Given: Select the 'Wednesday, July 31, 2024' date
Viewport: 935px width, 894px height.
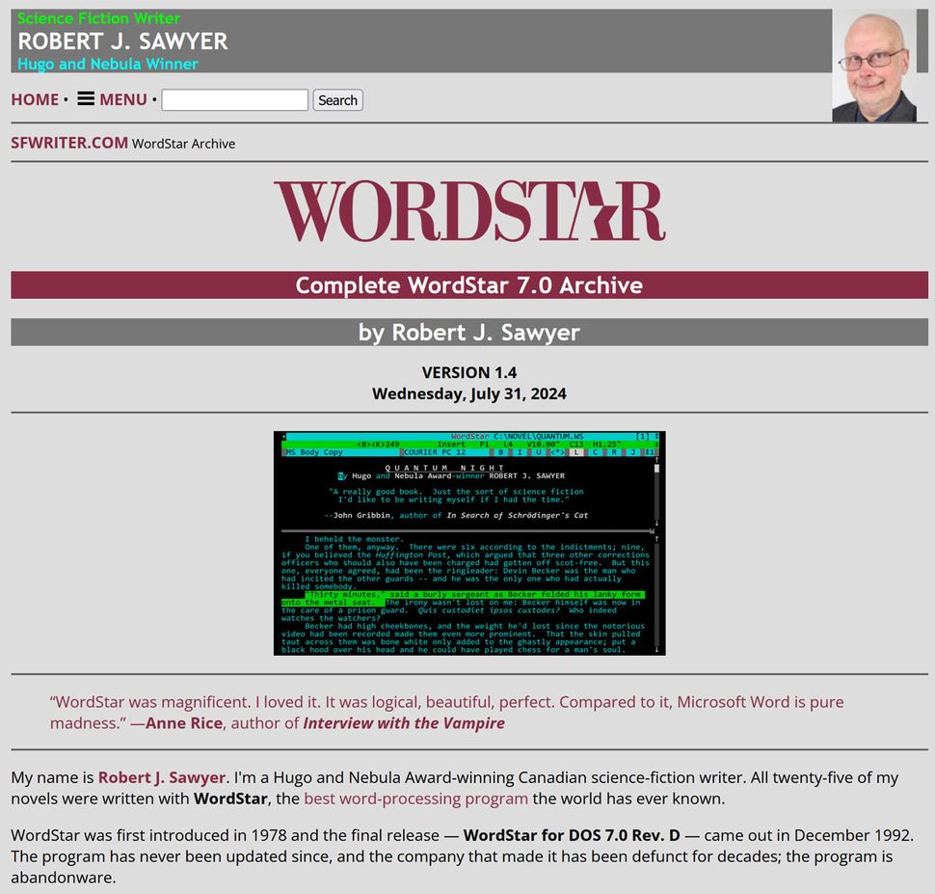Looking at the screenshot, I should pyautogui.click(x=469, y=393).
